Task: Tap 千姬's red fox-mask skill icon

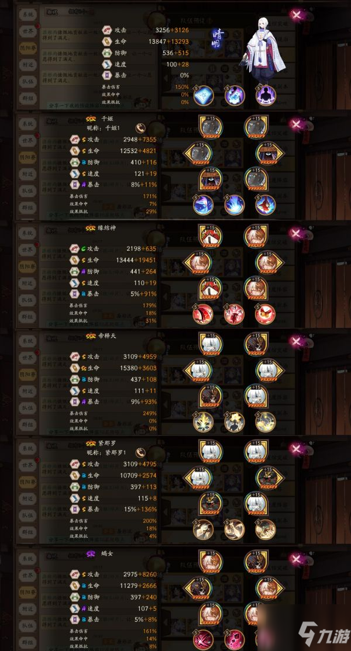Action: (x=266, y=205)
